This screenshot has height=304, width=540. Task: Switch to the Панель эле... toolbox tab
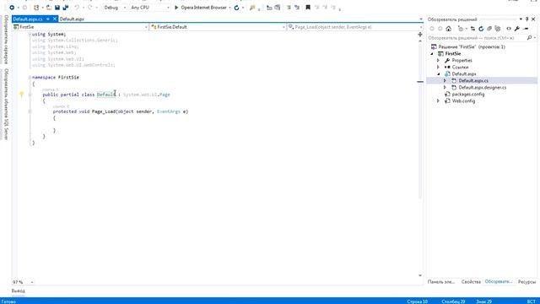pyautogui.click(x=441, y=282)
